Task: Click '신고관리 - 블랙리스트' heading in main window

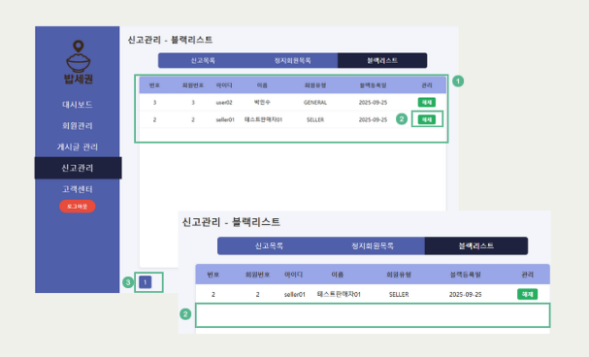Action: point(170,40)
